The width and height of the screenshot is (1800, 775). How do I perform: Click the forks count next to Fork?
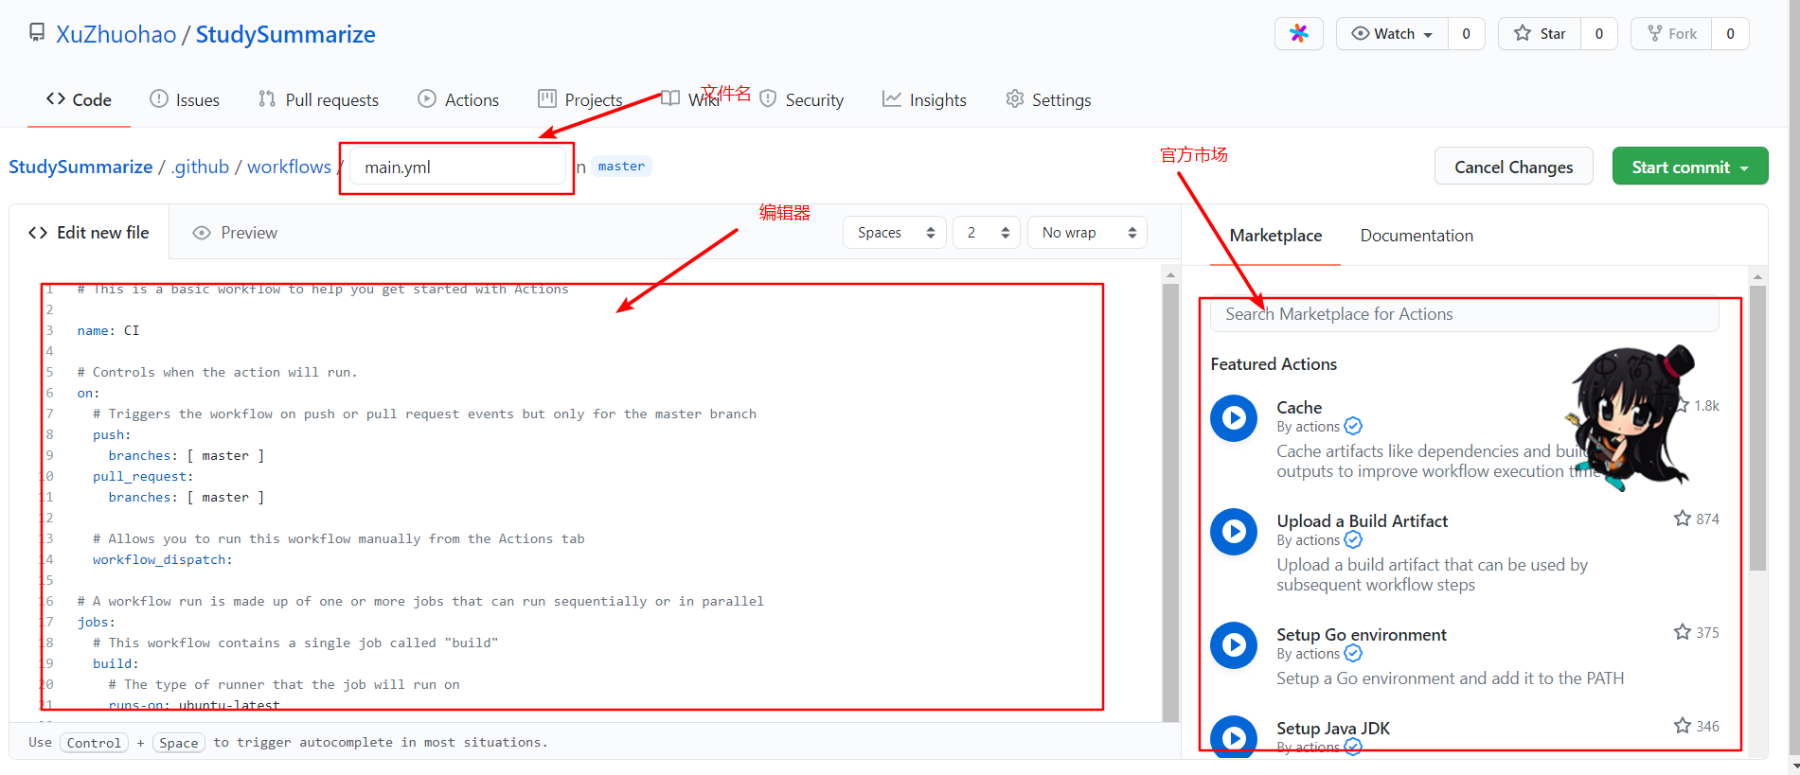(x=1730, y=33)
